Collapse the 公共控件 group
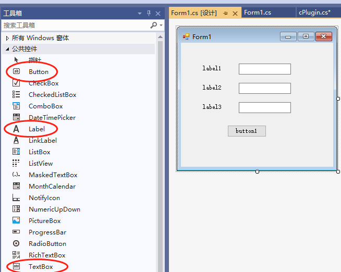This screenshot has width=341, height=272. [7, 49]
